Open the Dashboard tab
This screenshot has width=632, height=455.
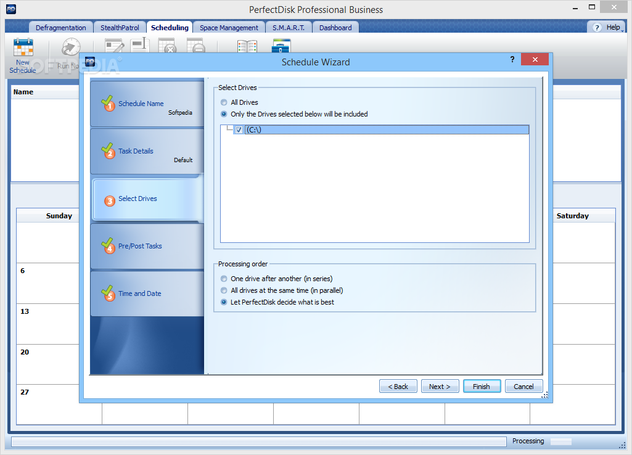tap(335, 27)
